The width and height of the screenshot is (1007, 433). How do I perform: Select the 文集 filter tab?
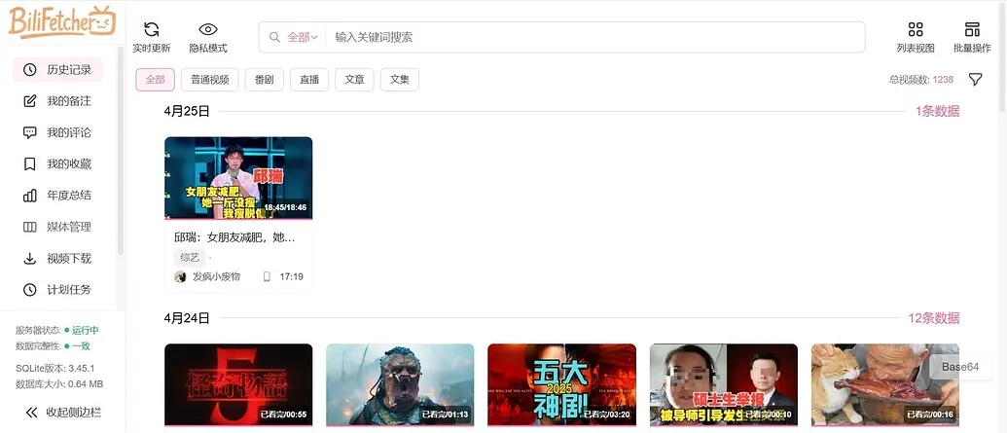pos(400,80)
